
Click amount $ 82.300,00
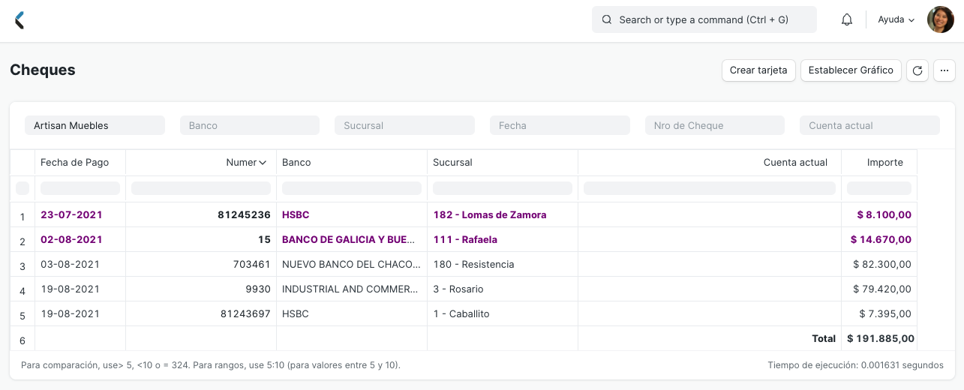pos(879,265)
